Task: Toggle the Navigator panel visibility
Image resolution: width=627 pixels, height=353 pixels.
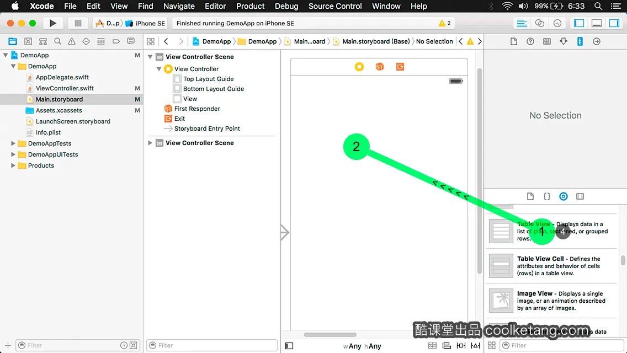Action: pos(578,23)
